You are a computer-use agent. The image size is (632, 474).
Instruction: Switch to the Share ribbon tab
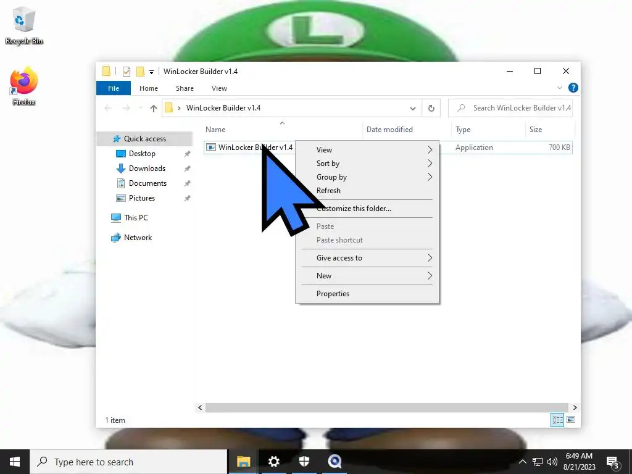click(x=185, y=88)
